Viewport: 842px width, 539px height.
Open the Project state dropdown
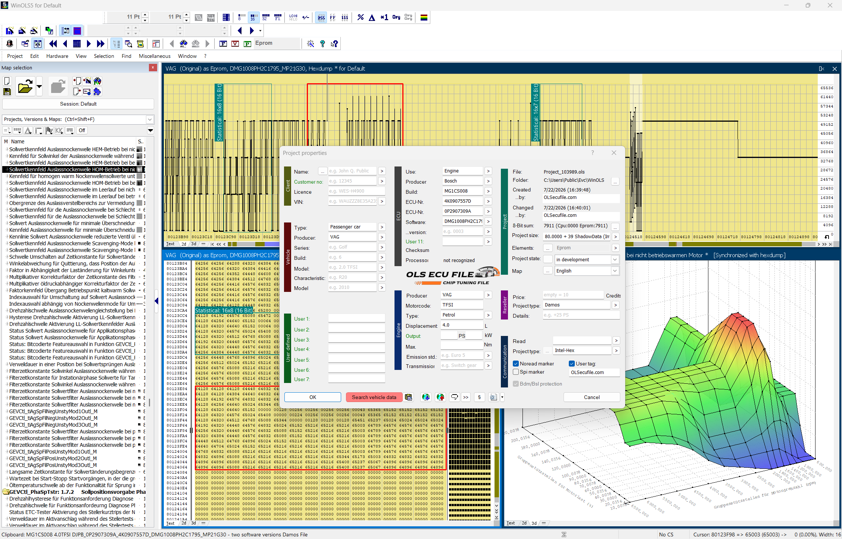(615, 259)
